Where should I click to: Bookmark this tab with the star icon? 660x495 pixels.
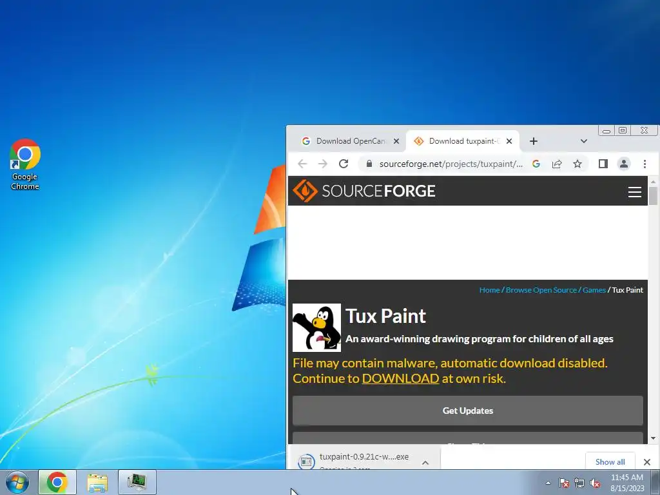(577, 164)
